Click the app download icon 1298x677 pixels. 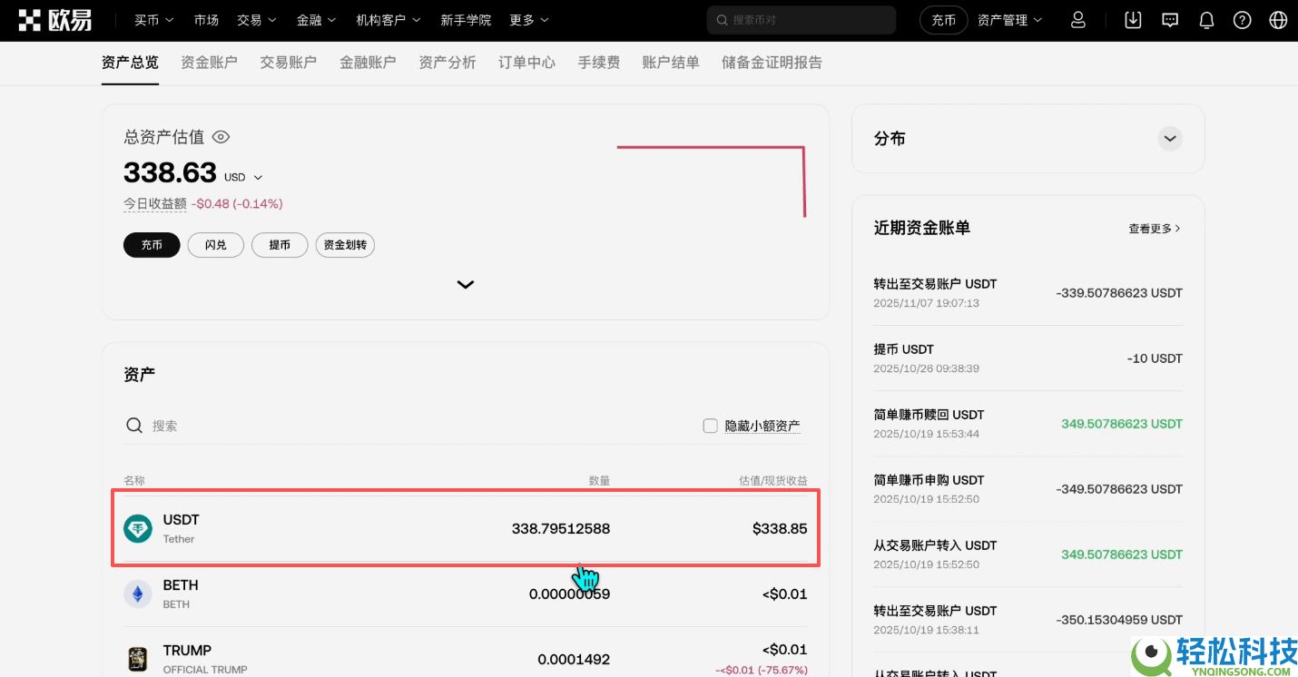coord(1133,19)
